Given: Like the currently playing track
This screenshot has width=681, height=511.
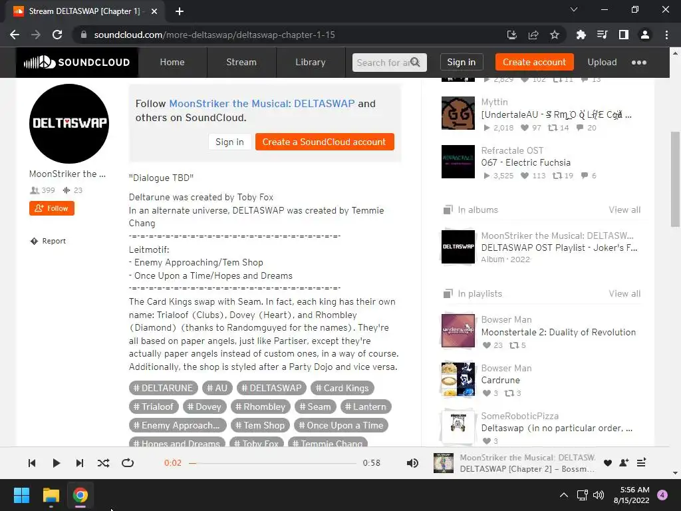Looking at the screenshot, I should [608, 463].
